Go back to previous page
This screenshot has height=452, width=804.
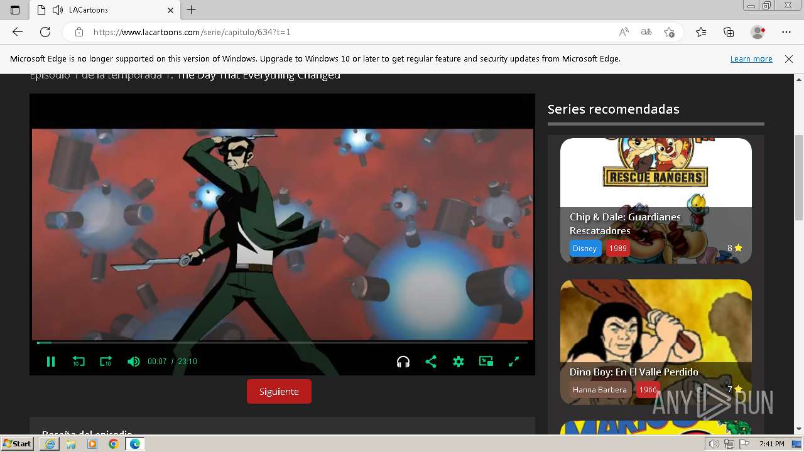coord(18,32)
